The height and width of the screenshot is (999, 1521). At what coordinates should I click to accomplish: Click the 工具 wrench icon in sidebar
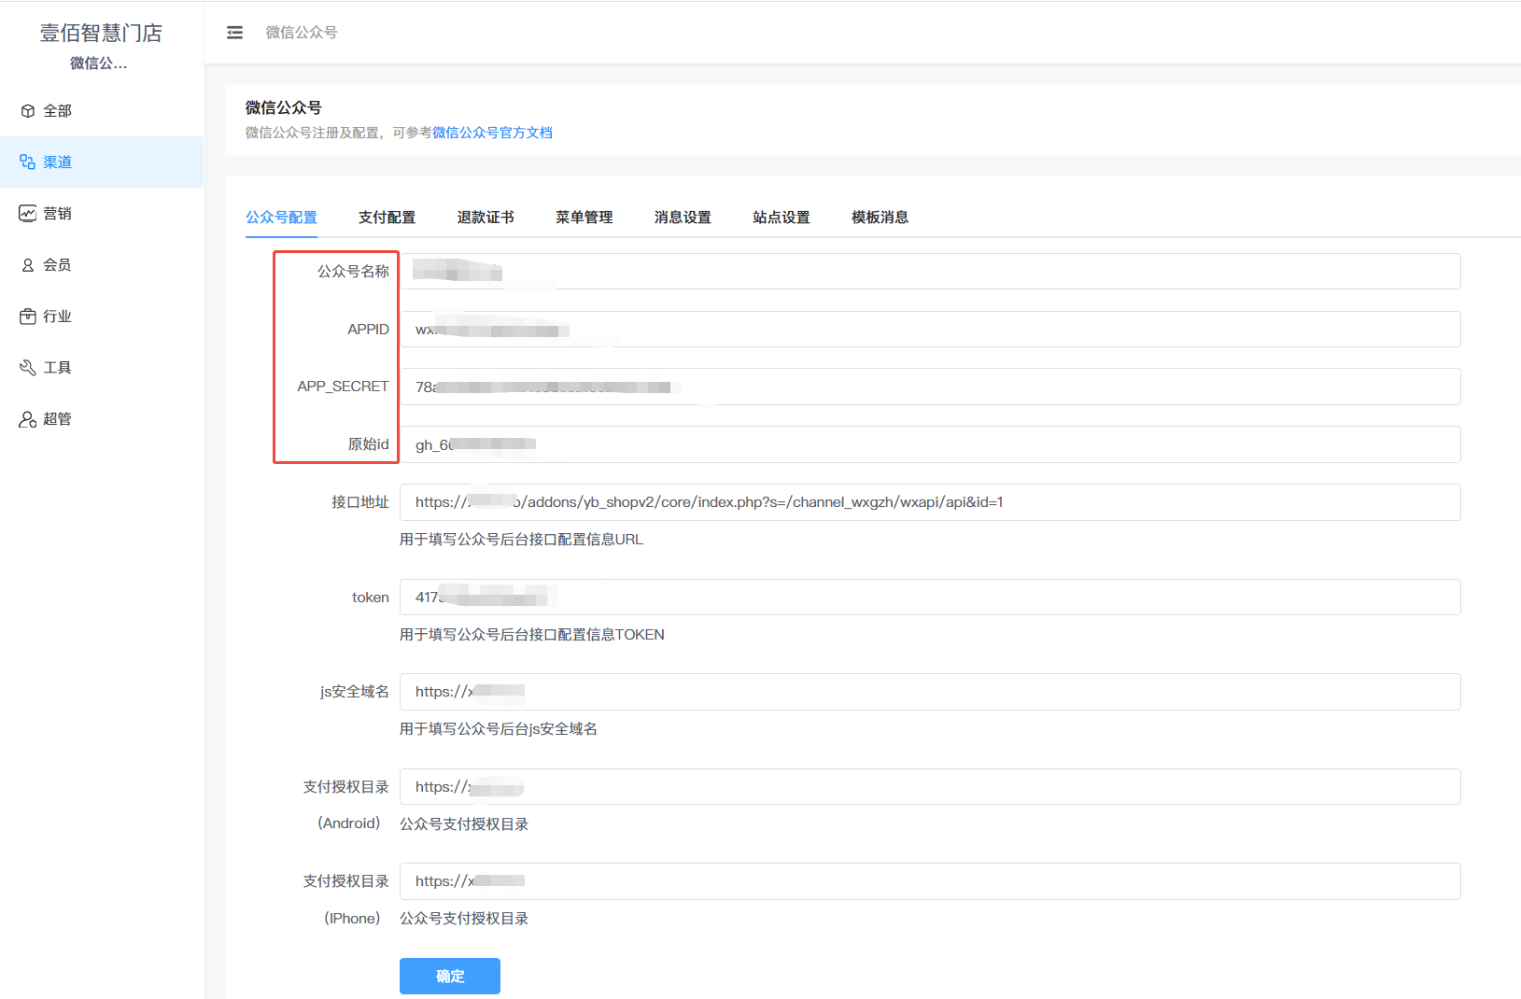pos(28,368)
